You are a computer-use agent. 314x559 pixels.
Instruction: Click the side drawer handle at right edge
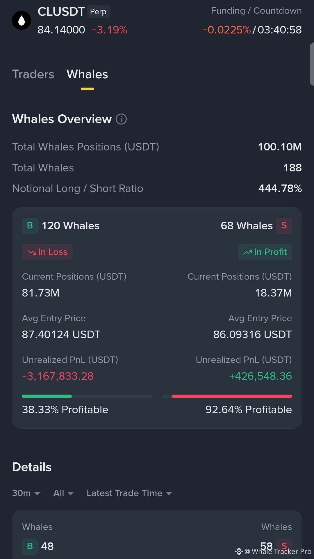312,64
